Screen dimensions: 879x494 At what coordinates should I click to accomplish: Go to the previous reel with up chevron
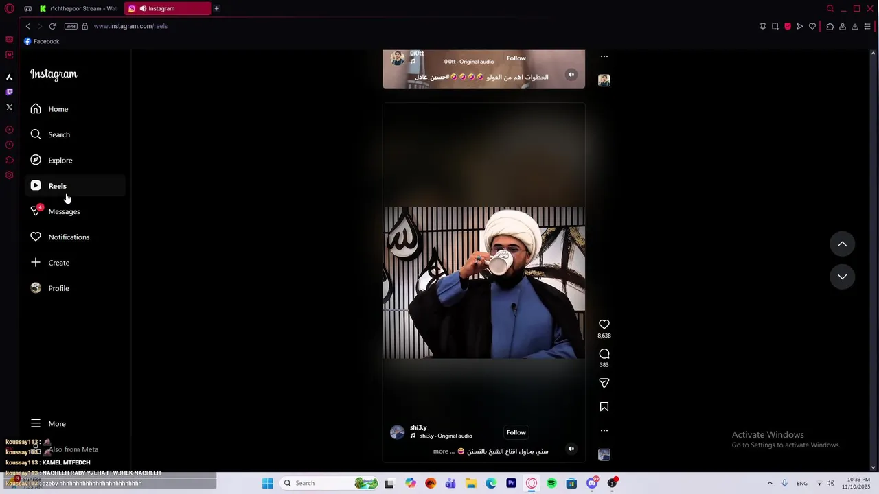[x=842, y=244]
